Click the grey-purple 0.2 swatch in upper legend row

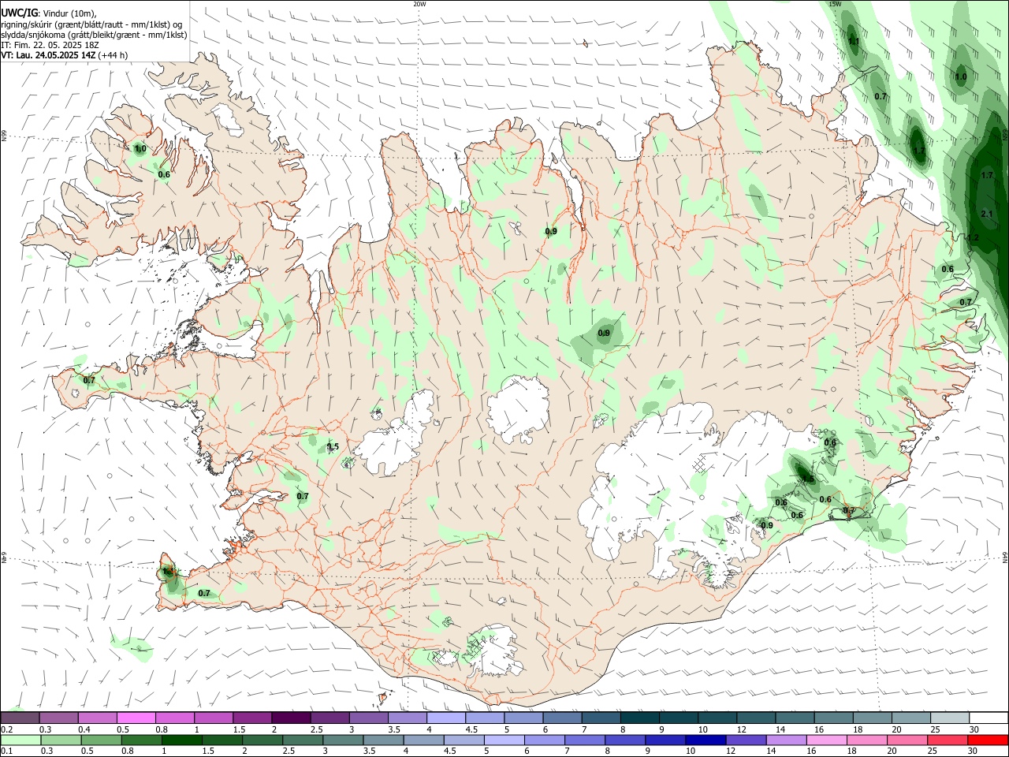pos(20,718)
